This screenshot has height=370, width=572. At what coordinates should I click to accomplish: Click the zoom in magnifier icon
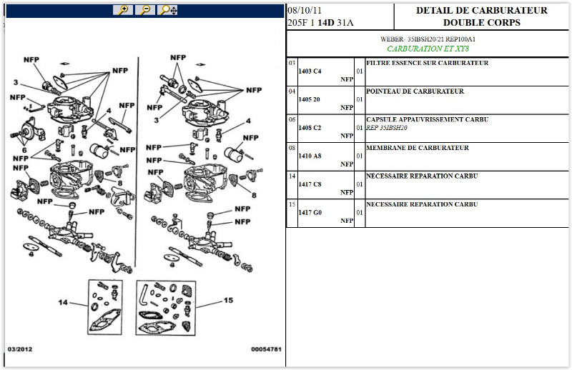coord(123,10)
